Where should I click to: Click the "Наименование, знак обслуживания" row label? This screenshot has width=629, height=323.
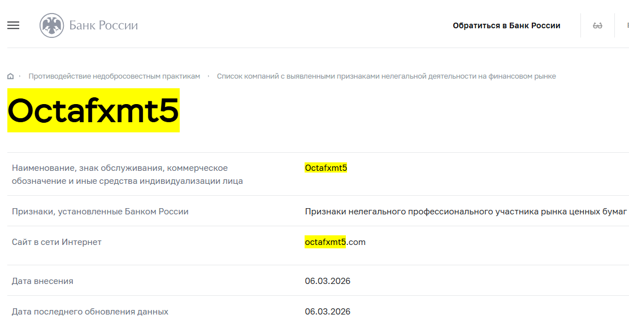[120, 168]
